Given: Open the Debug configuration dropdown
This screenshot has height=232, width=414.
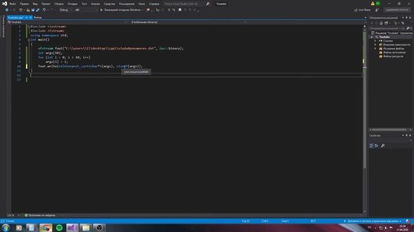Looking at the screenshot, I should click(x=66, y=10).
